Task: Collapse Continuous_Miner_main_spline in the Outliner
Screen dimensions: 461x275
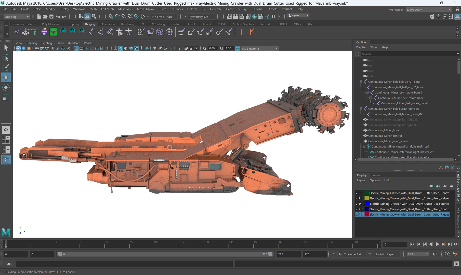Action: [x=361, y=141]
